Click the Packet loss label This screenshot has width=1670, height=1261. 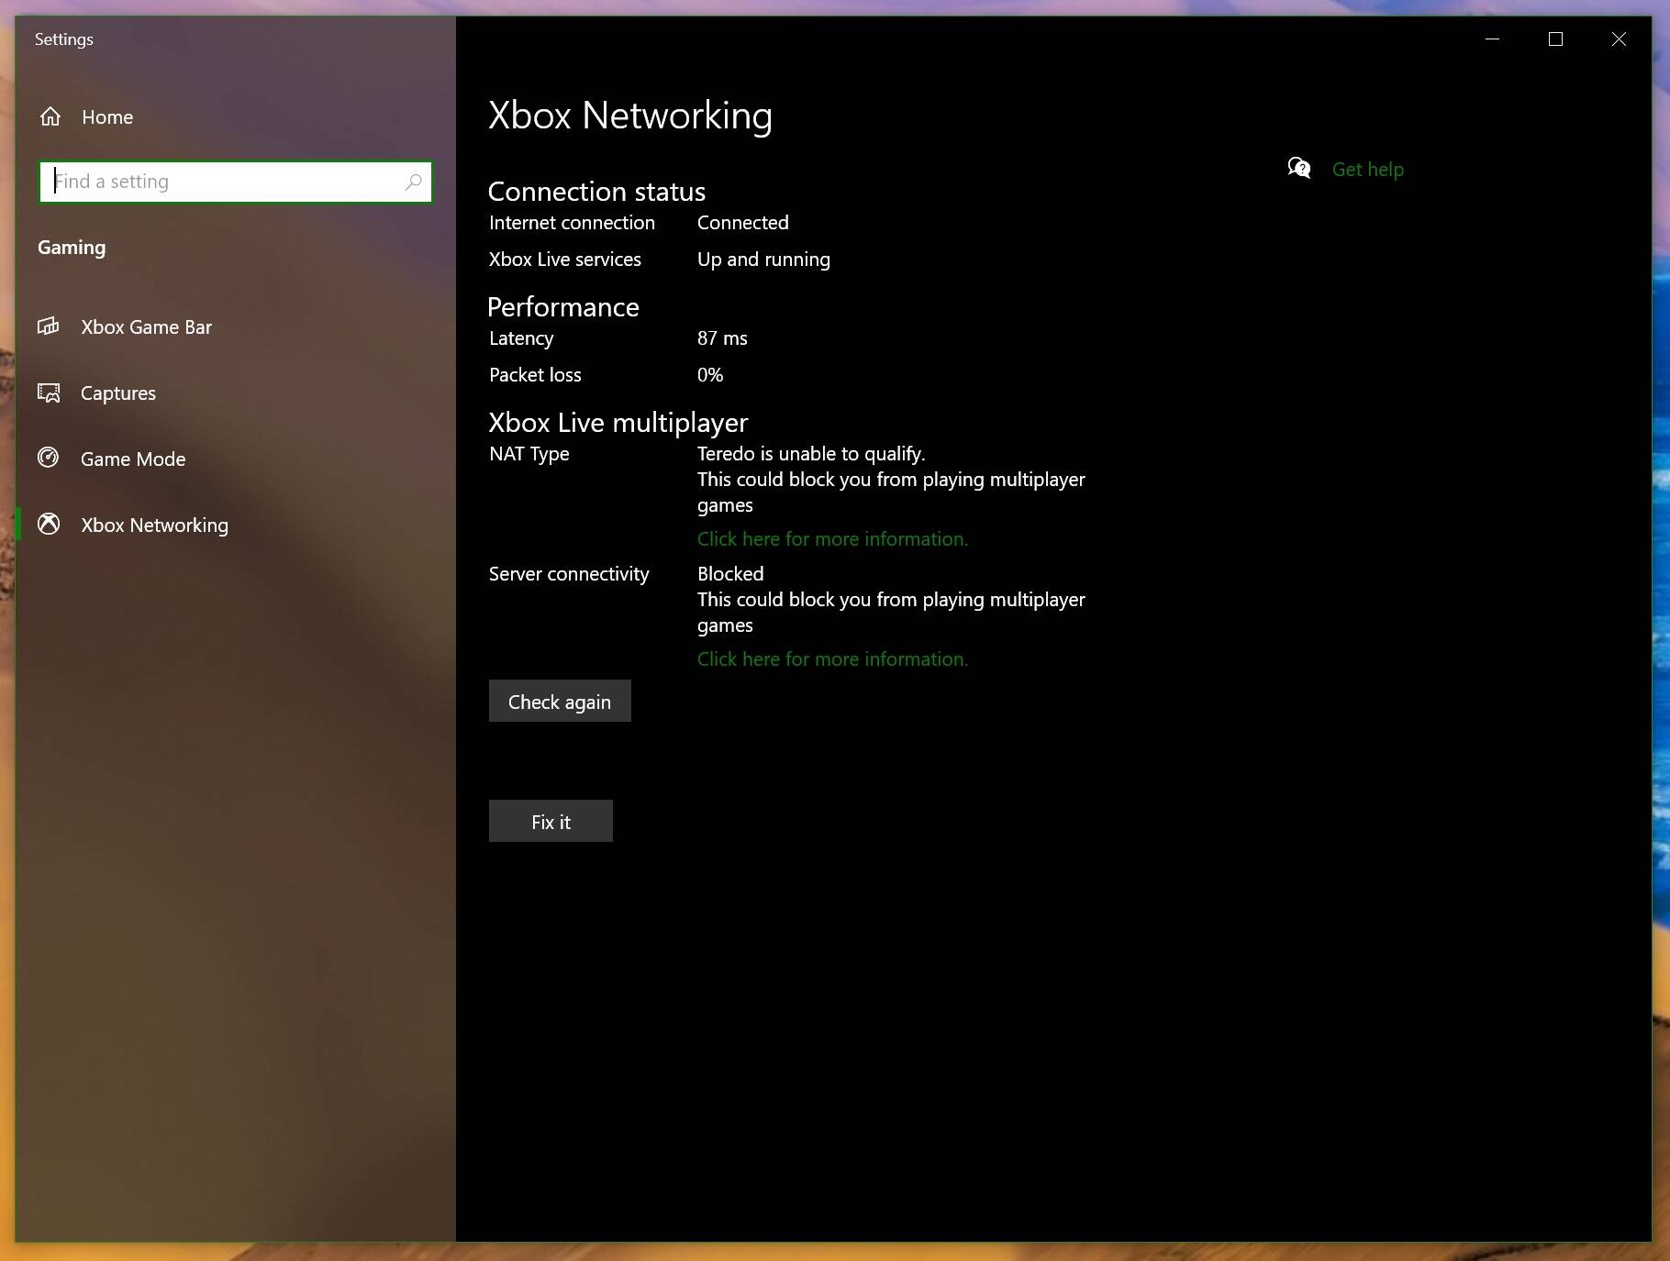coord(535,375)
